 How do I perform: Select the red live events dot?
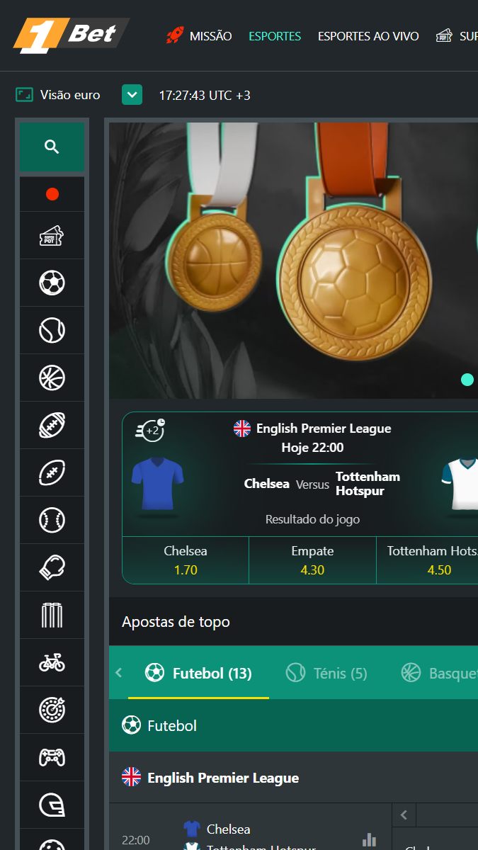coord(52,194)
